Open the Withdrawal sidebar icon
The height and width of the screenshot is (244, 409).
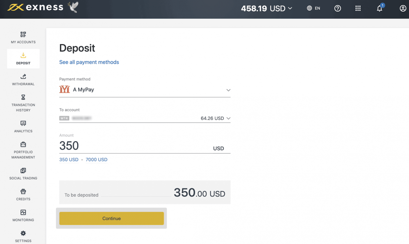[x=23, y=76]
